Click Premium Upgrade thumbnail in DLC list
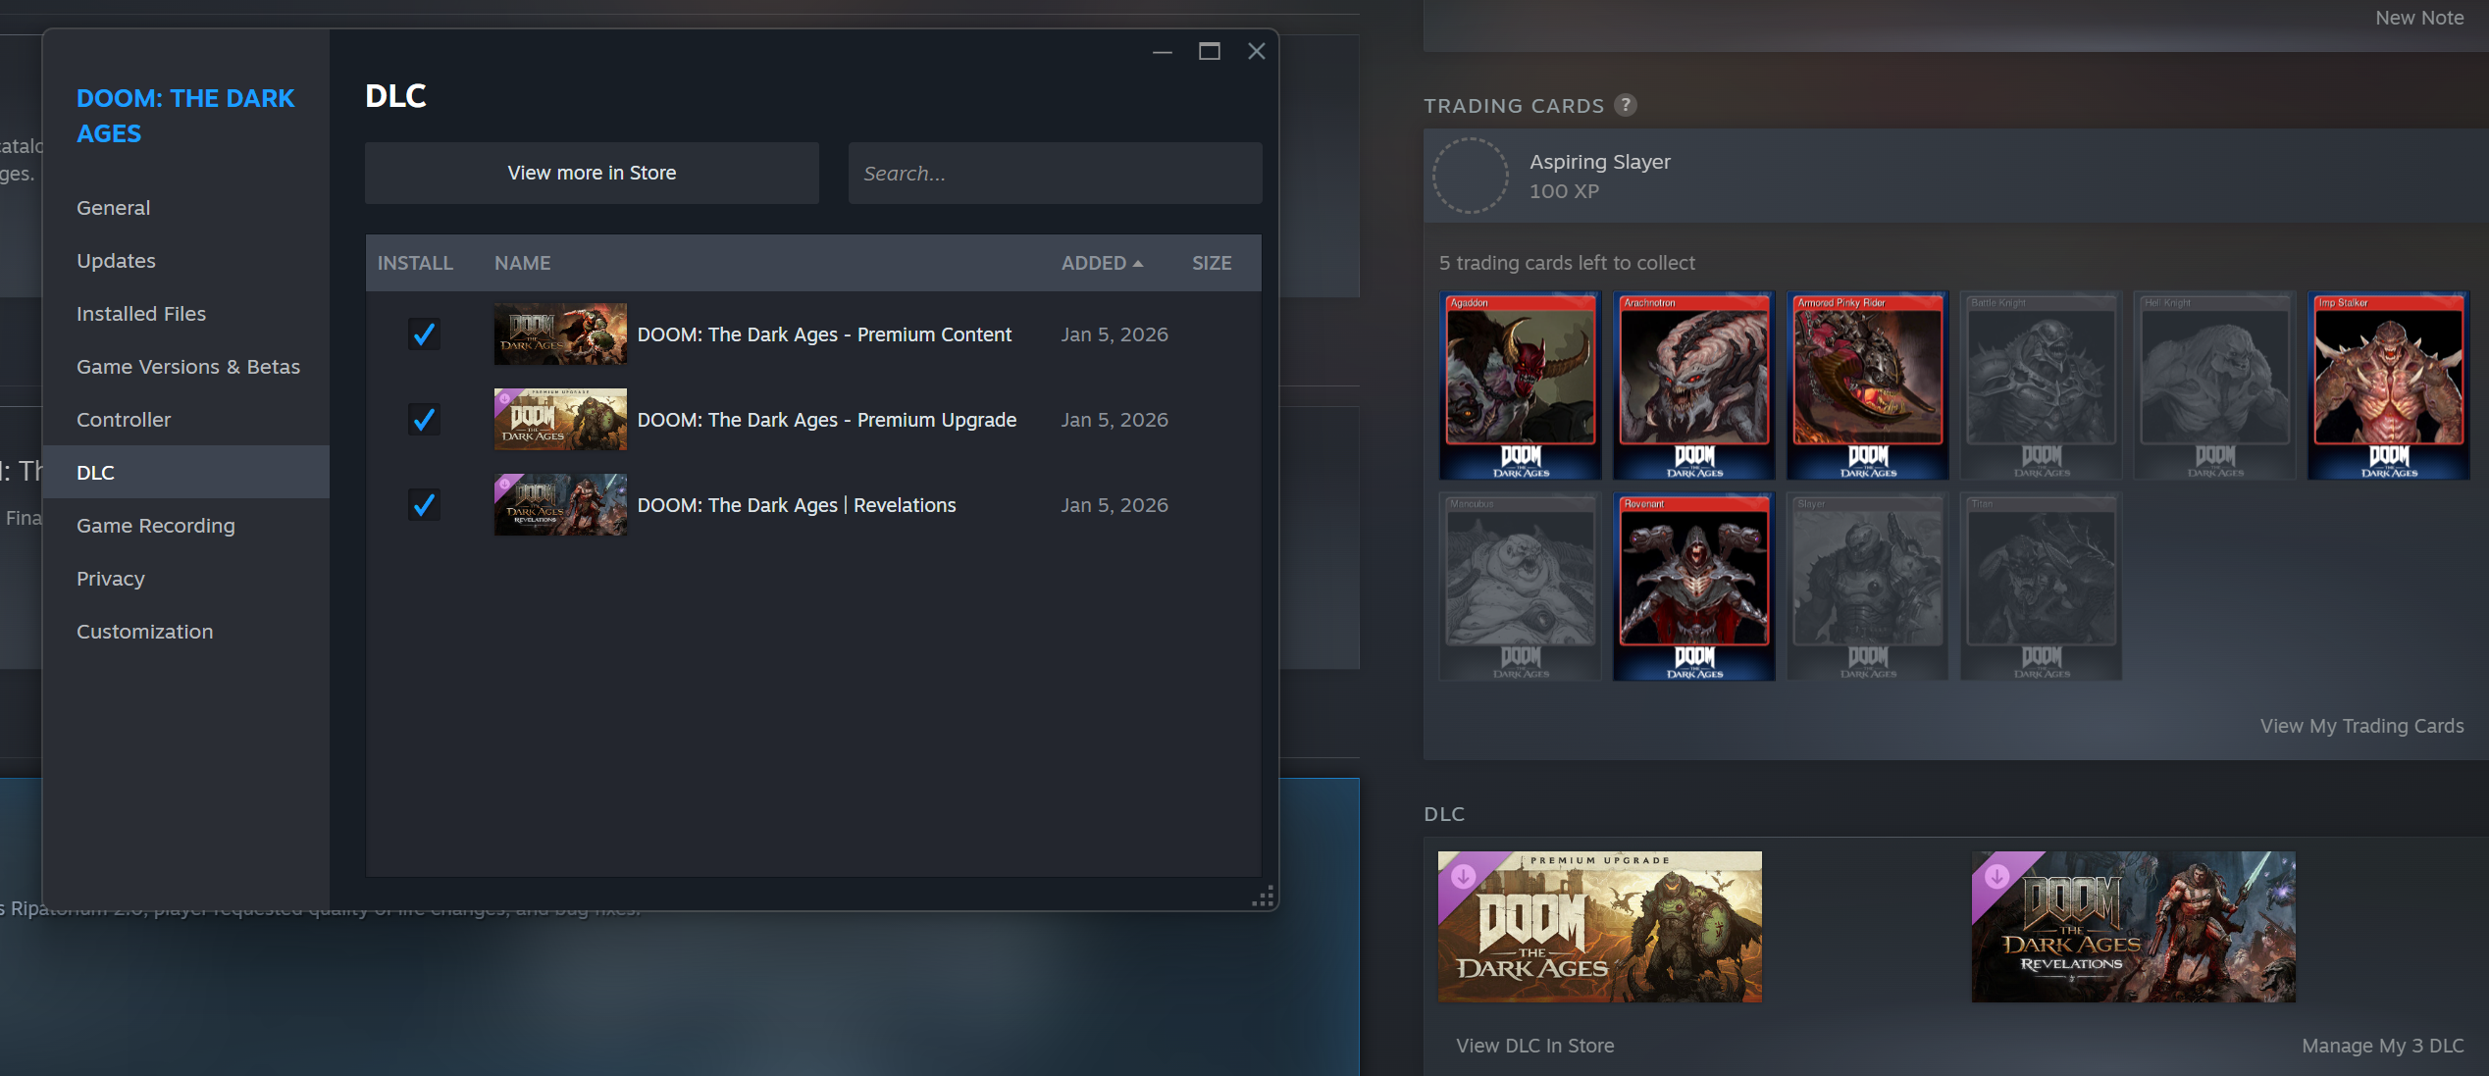 click(560, 420)
